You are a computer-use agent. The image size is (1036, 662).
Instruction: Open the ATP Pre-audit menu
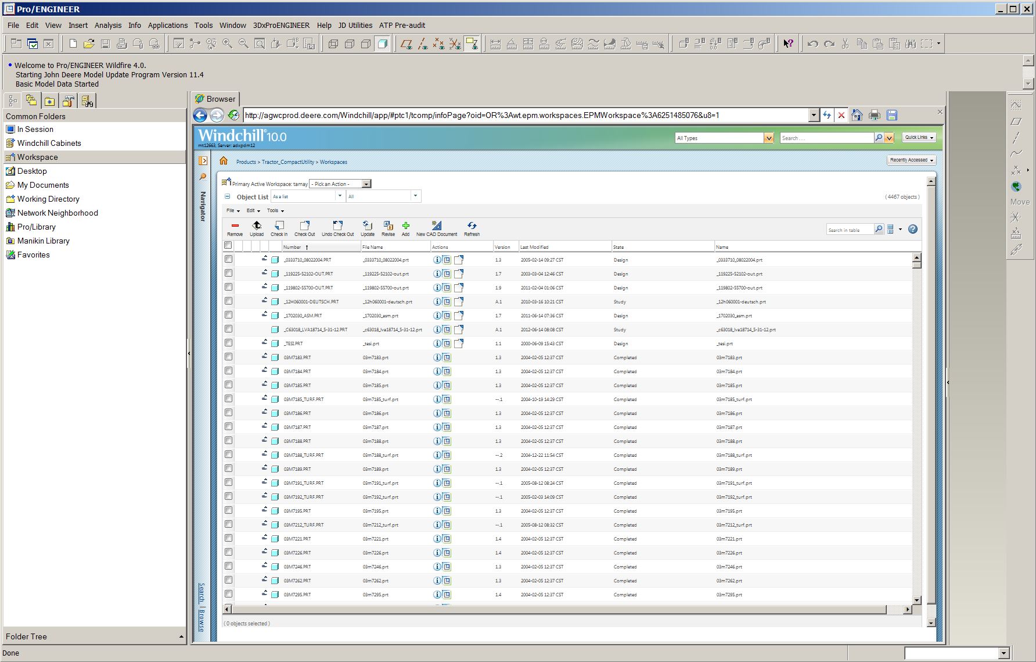tap(402, 25)
